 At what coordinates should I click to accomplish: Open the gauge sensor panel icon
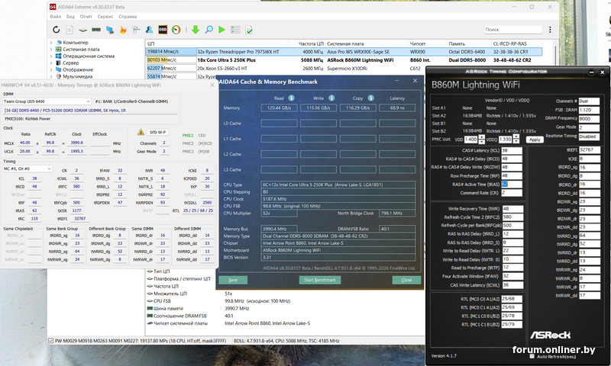pos(176,30)
